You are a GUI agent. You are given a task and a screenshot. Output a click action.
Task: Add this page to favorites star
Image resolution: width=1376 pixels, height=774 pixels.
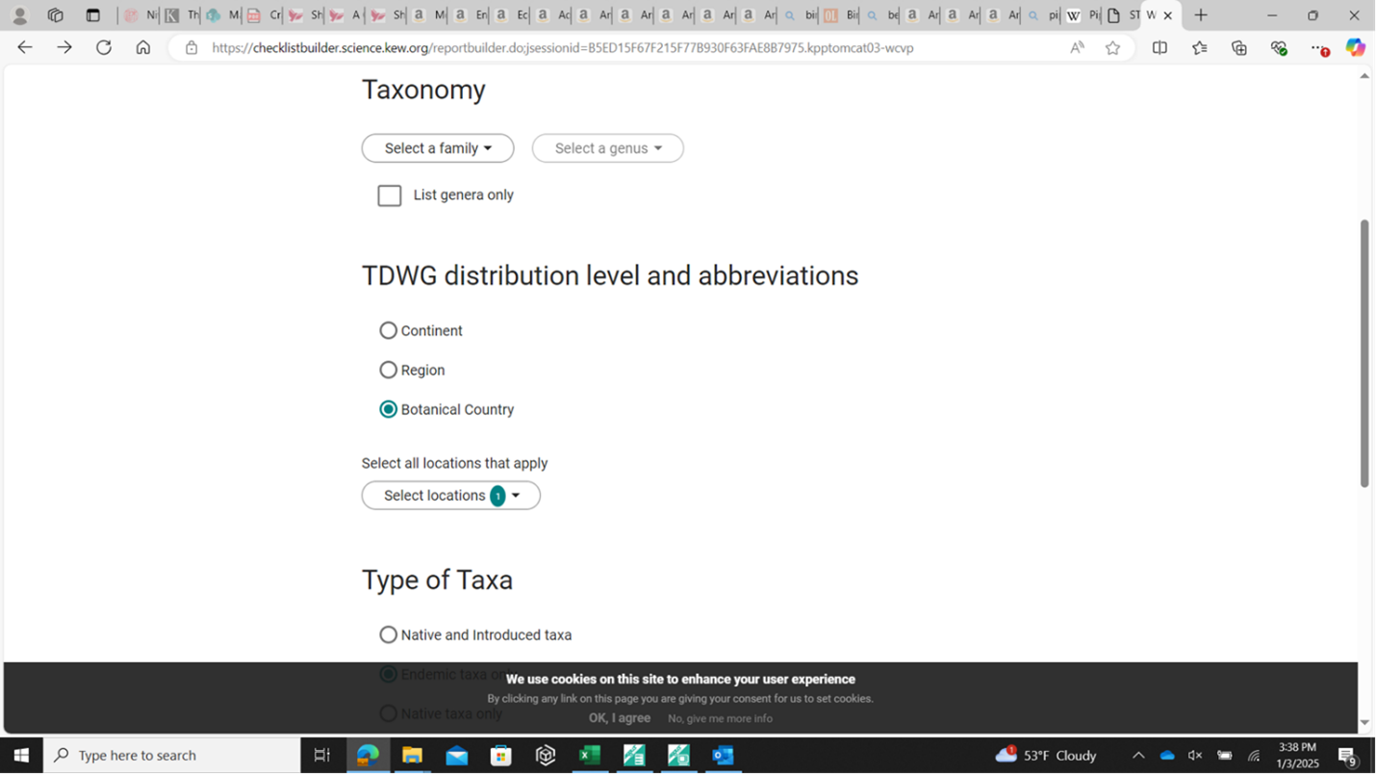[1112, 48]
